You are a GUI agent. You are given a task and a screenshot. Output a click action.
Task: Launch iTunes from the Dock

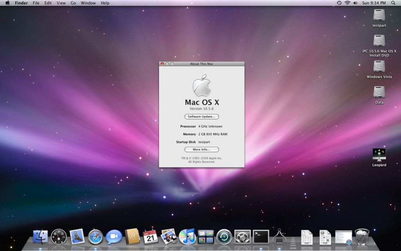pos(188,236)
